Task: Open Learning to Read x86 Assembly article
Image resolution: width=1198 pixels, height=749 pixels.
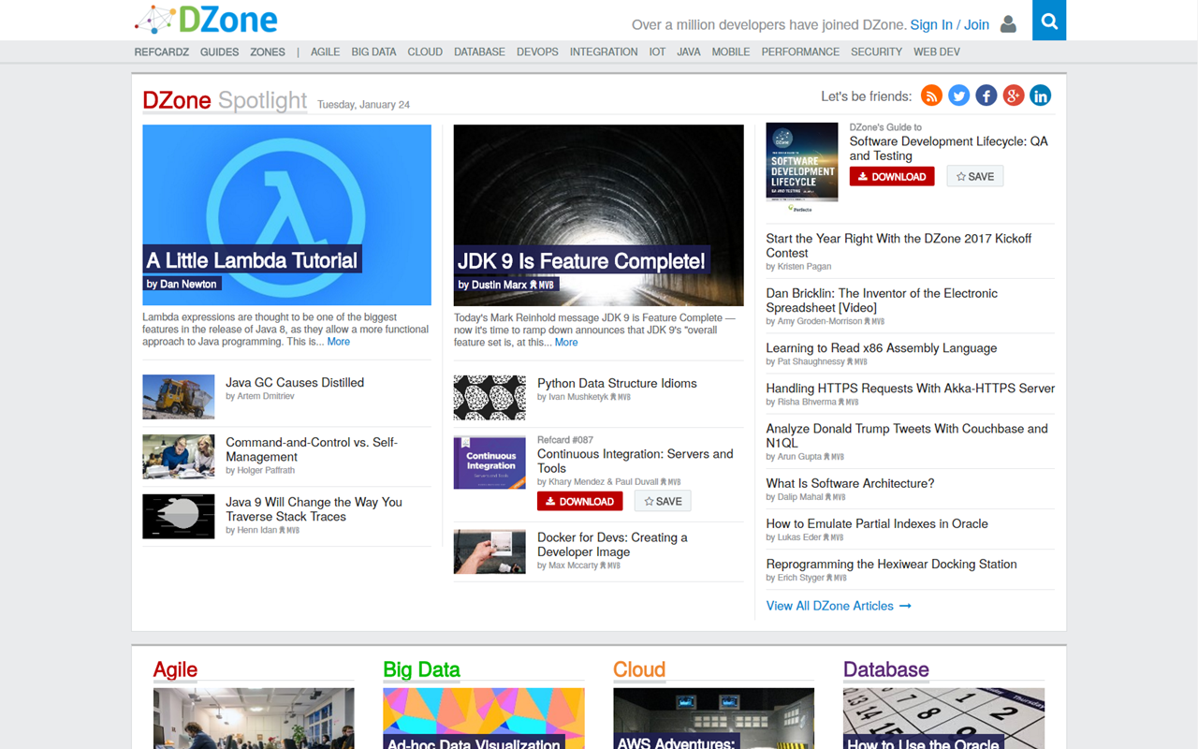Action: pos(882,348)
